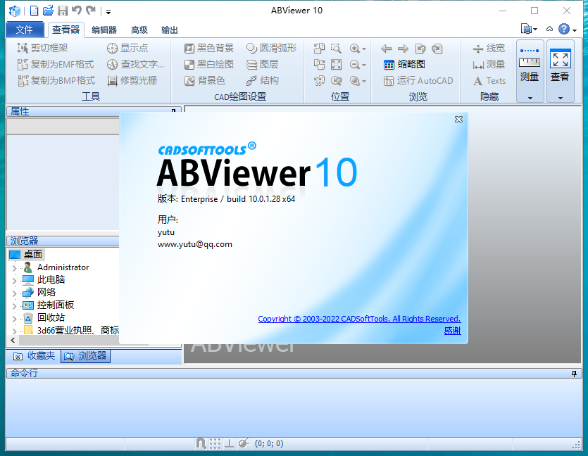Open the zoom-in tool dropdown arrow
The height and width of the screenshot is (456, 588).
tap(365, 49)
